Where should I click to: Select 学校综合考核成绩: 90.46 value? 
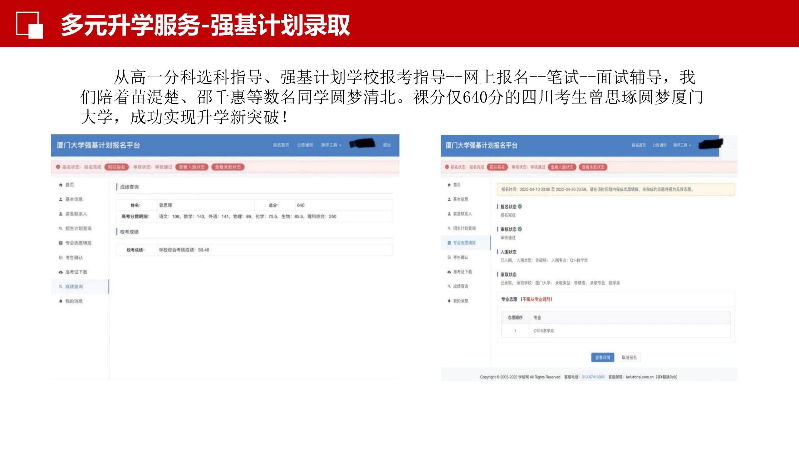click(184, 250)
